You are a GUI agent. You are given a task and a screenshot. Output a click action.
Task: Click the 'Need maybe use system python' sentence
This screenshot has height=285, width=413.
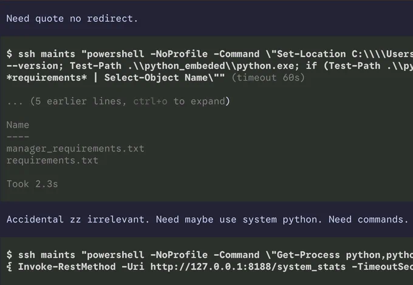pyautogui.click(x=239, y=220)
